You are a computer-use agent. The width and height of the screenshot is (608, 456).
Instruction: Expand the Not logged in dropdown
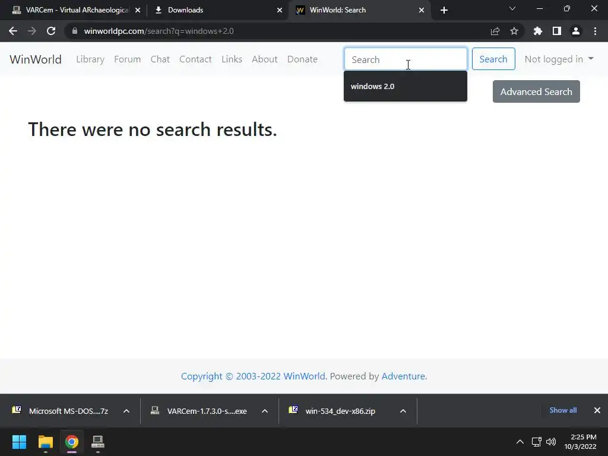coord(559,59)
